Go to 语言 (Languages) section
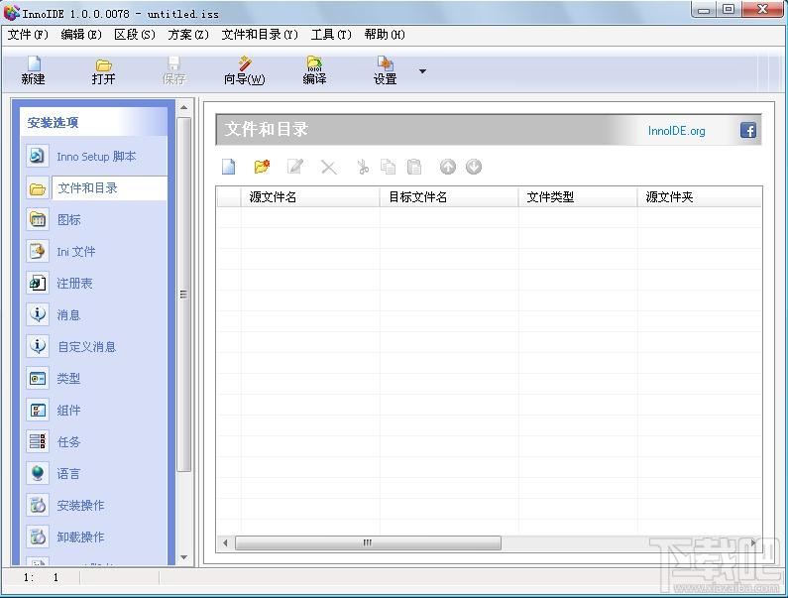This screenshot has height=598, width=788. click(68, 474)
